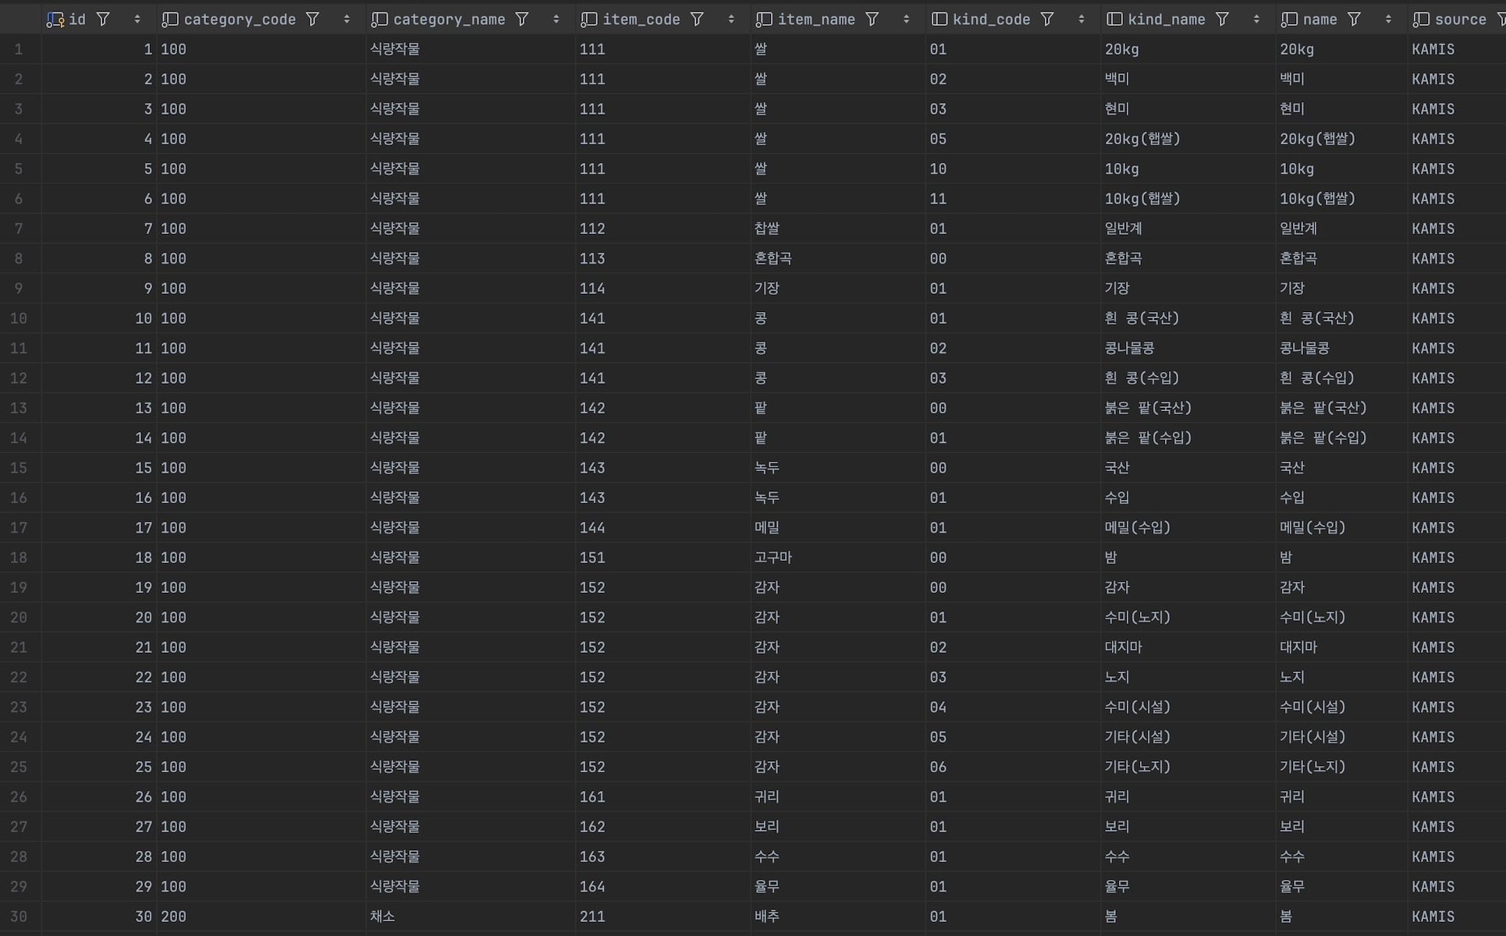Select the kind_name column header label

click(x=1167, y=19)
